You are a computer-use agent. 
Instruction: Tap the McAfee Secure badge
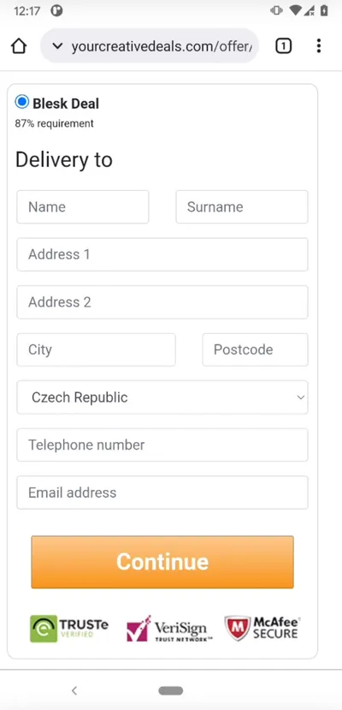tap(262, 628)
